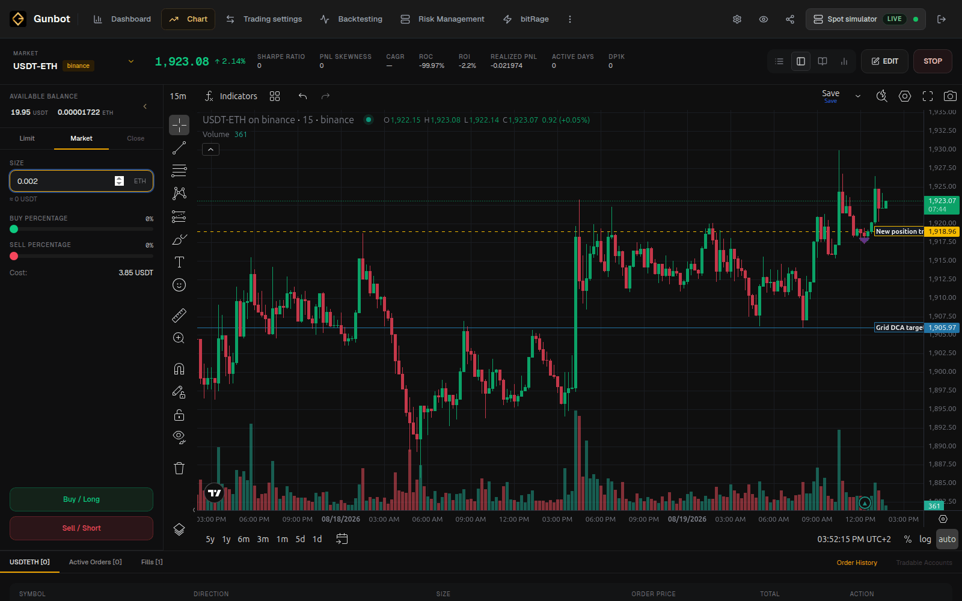Viewport: 962px width, 601px height.
Task: Expand the USDT-ETH market selector chevron
Action: 131,61
